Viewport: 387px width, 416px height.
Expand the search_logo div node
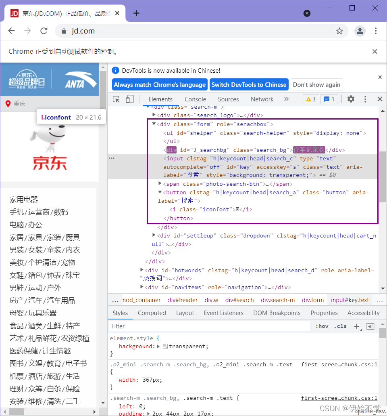pyautogui.click(x=154, y=115)
